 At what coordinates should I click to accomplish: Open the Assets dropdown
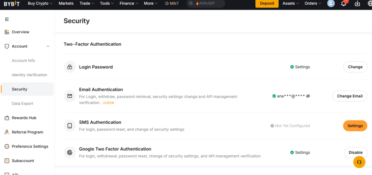[x=291, y=4]
